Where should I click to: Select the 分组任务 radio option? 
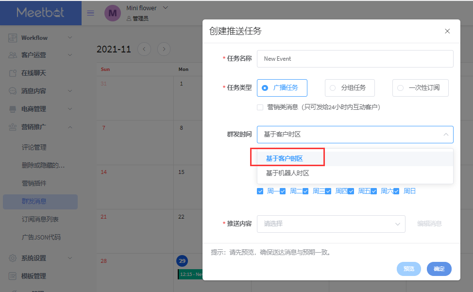pos(350,88)
